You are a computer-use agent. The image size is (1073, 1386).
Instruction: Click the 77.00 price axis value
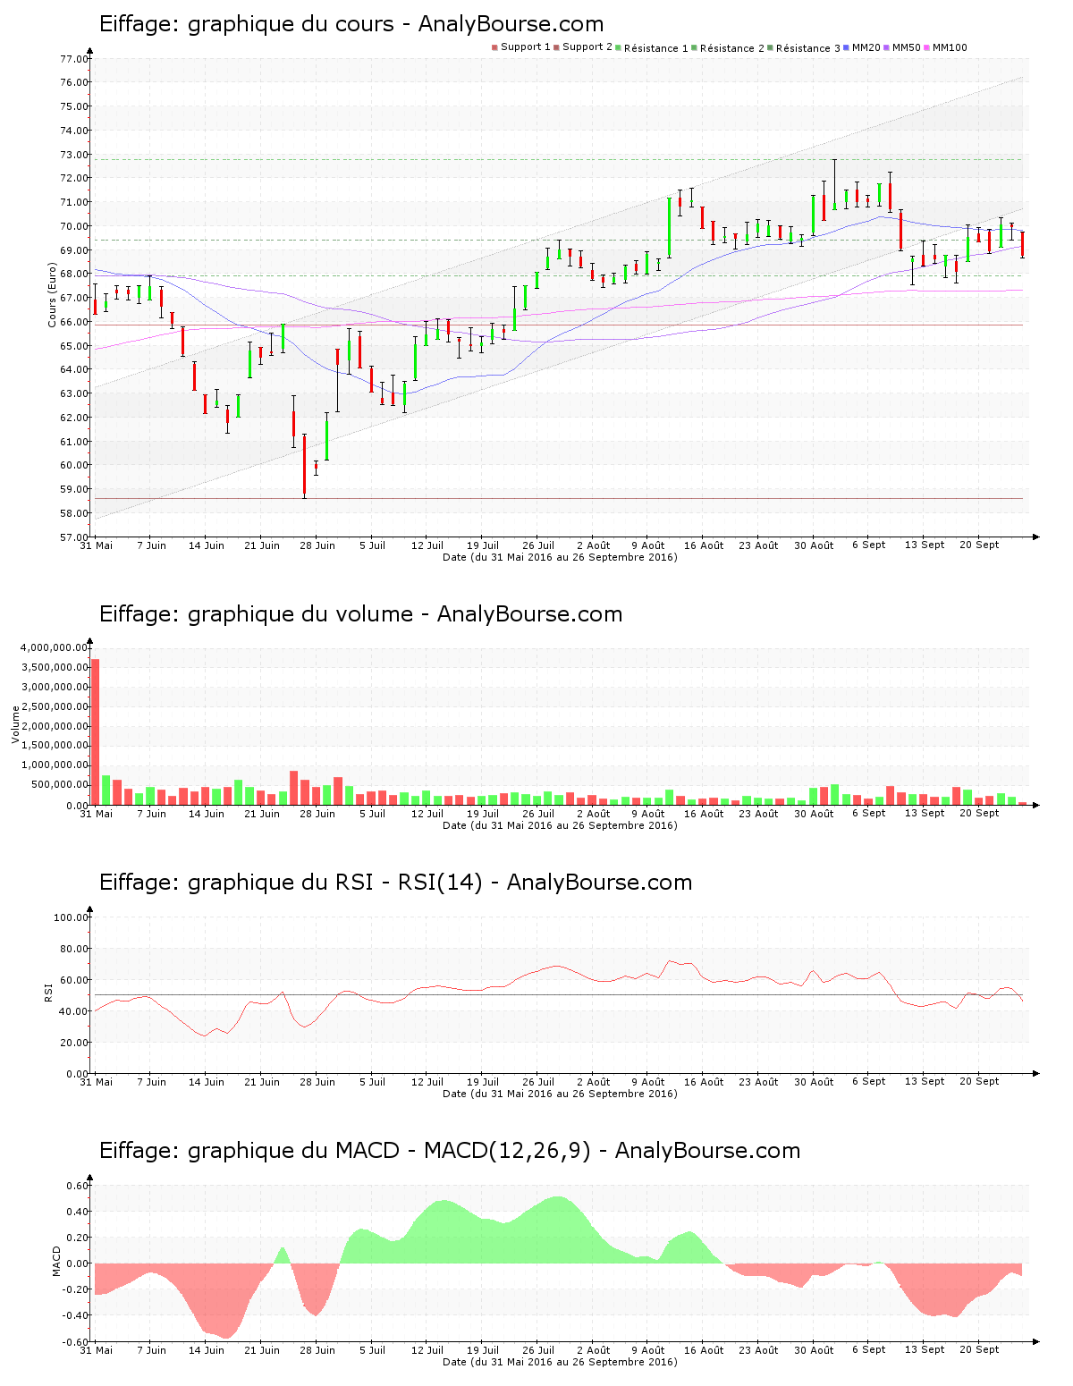[73, 59]
